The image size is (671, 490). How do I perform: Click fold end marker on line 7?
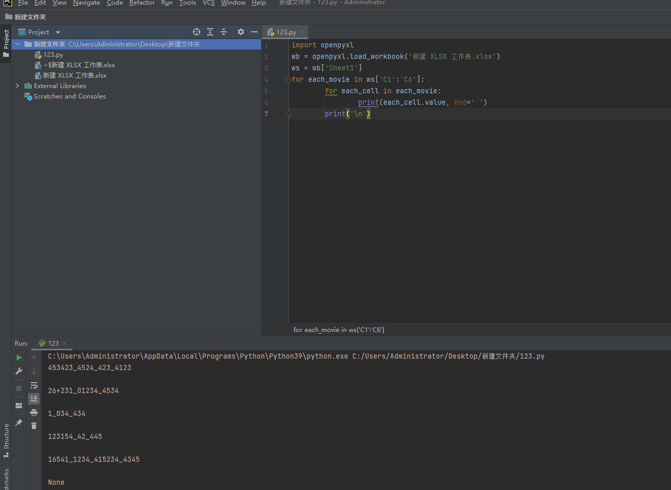pyautogui.click(x=288, y=114)
